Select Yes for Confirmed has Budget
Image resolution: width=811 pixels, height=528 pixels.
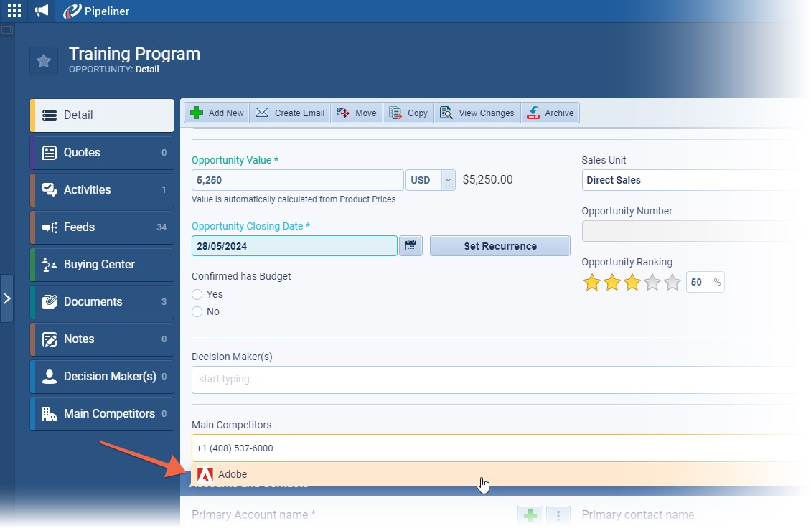197,294
